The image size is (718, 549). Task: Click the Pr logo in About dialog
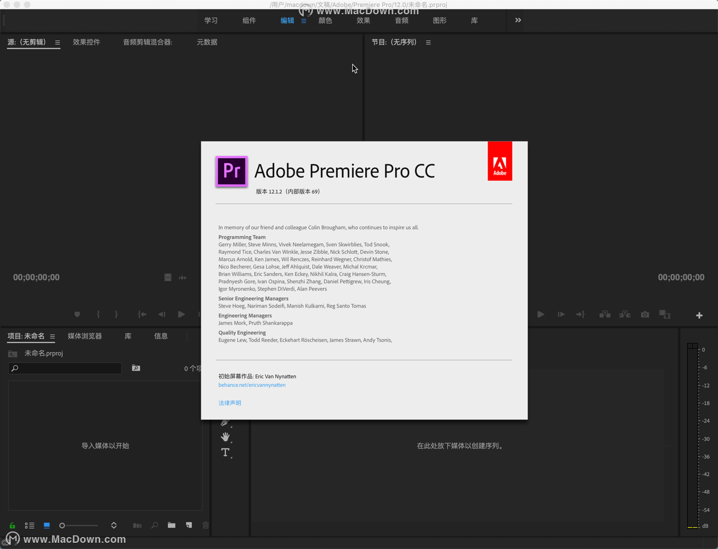point(232,171)
